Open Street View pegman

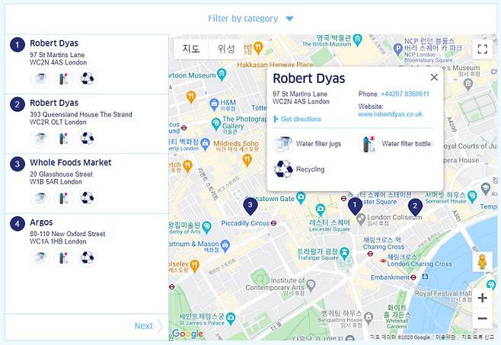481,262
